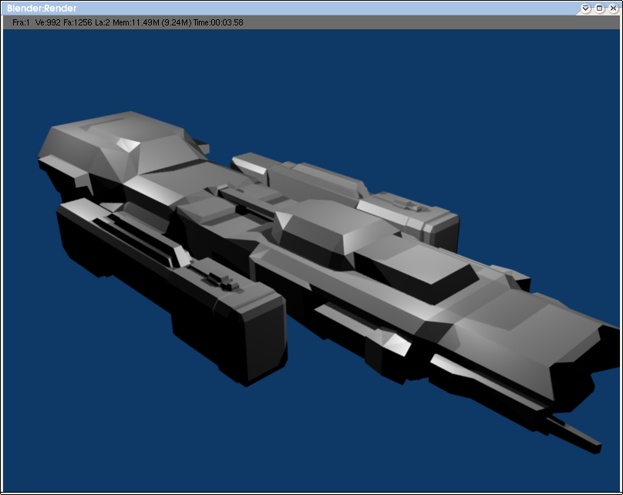Click the blank title bar area
Screen dimensions: 623x495
[308, 8]
